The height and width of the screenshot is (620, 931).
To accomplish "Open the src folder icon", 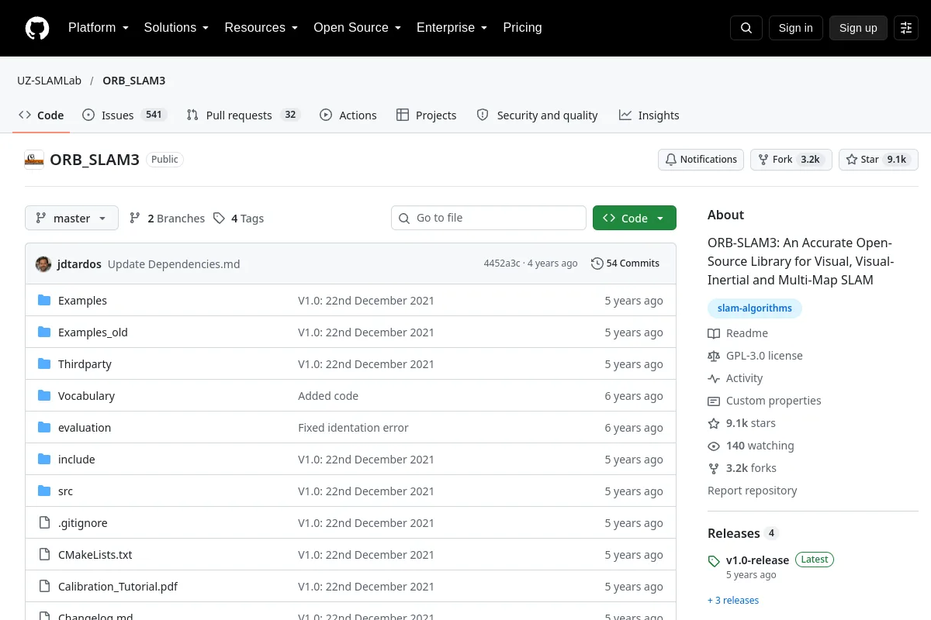I will [x=44, y=491].
